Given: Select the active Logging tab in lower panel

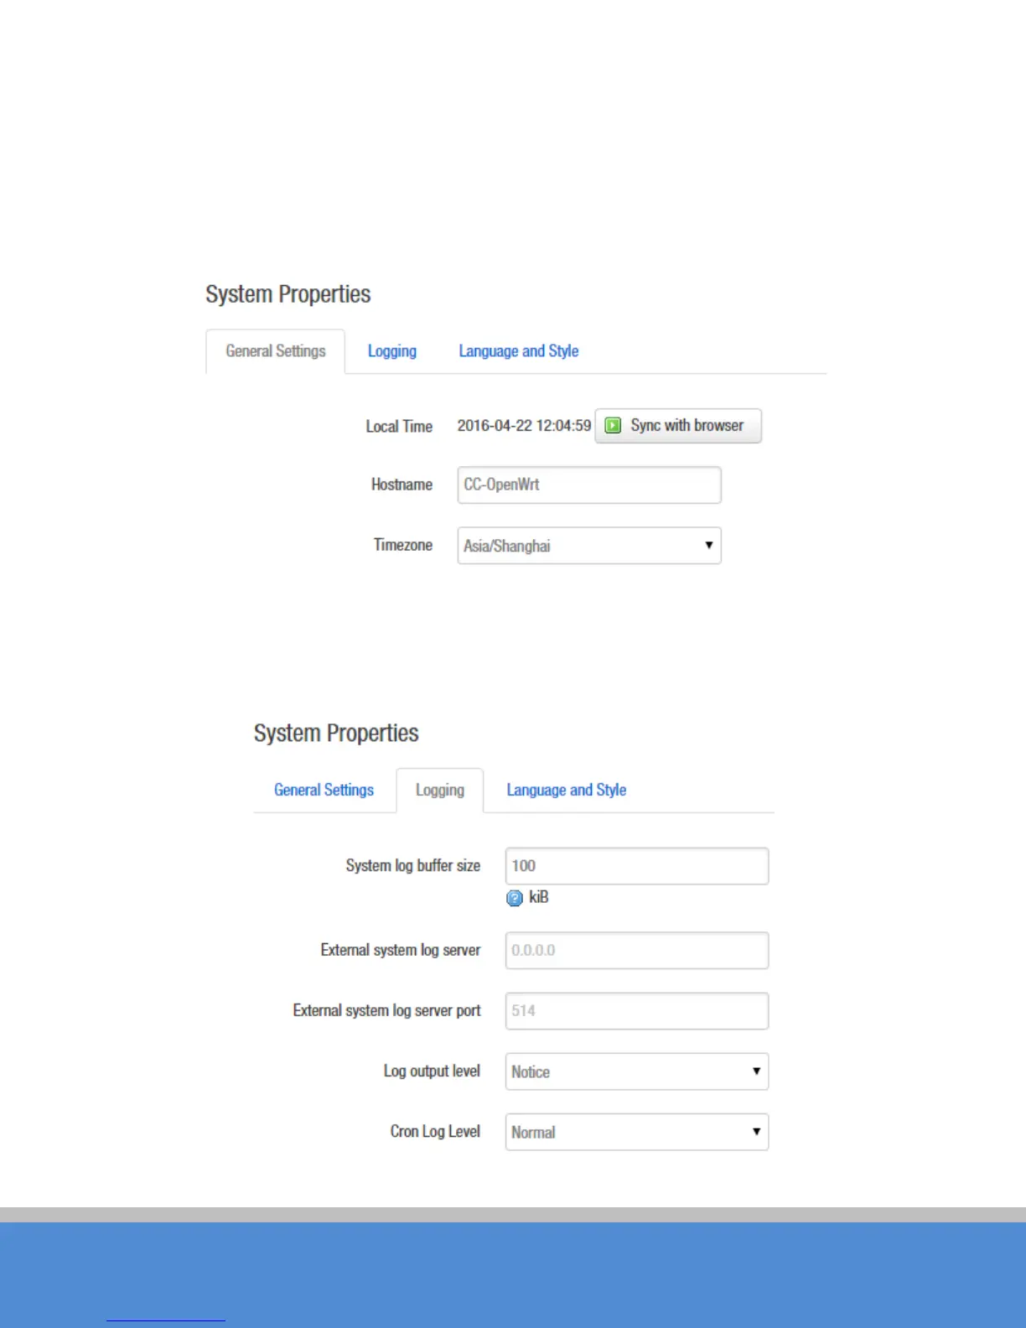Looking at the screenshot, I should [439, 790].
